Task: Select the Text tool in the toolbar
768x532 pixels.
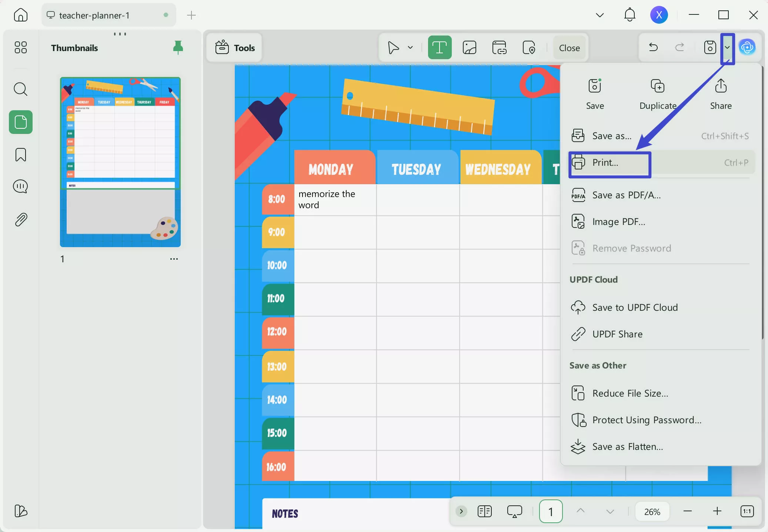Action: [439, 47]
